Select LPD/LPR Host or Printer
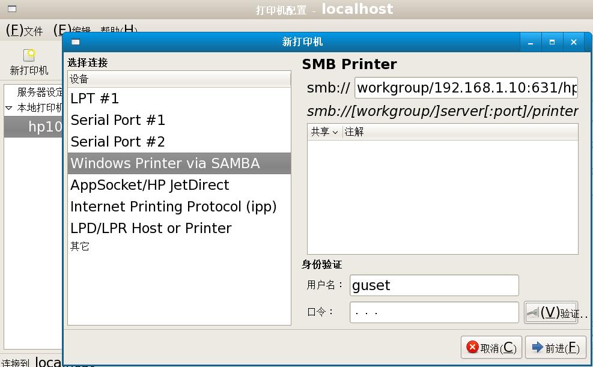 coord(151,228)
